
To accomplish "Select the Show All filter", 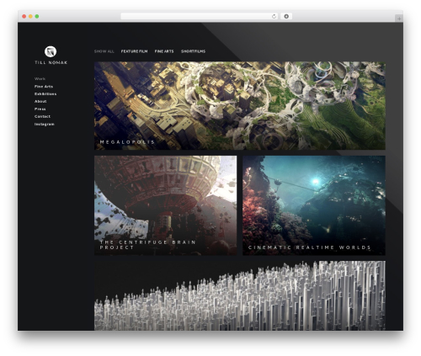I will click(104, 51).
